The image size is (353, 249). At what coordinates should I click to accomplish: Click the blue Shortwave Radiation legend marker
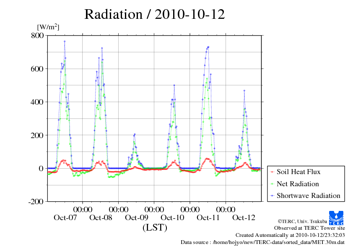[273, 196]
